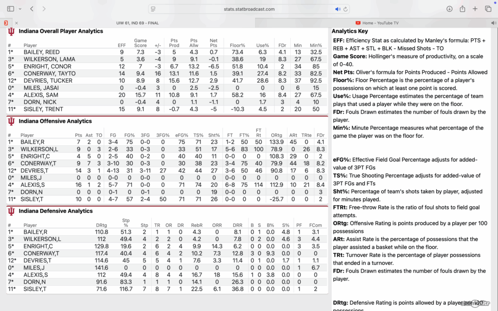Mute audio via address bar speaker icon

point(338,9)
